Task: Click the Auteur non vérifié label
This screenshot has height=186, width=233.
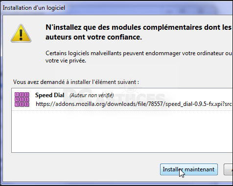Action: [x=92, y=95]
